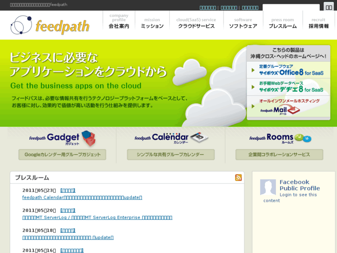This screenshot has height=253, width=337.
Task: Open the ソフトウェア software menu item
Action: pyautogui.click(x=243, y=23)
